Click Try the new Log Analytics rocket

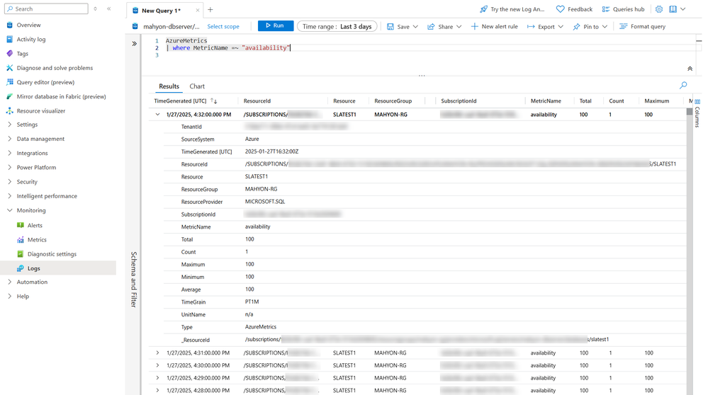tap(483, 9)
